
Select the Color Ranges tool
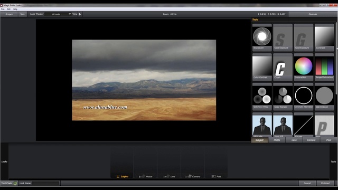(x=283, y=97)
